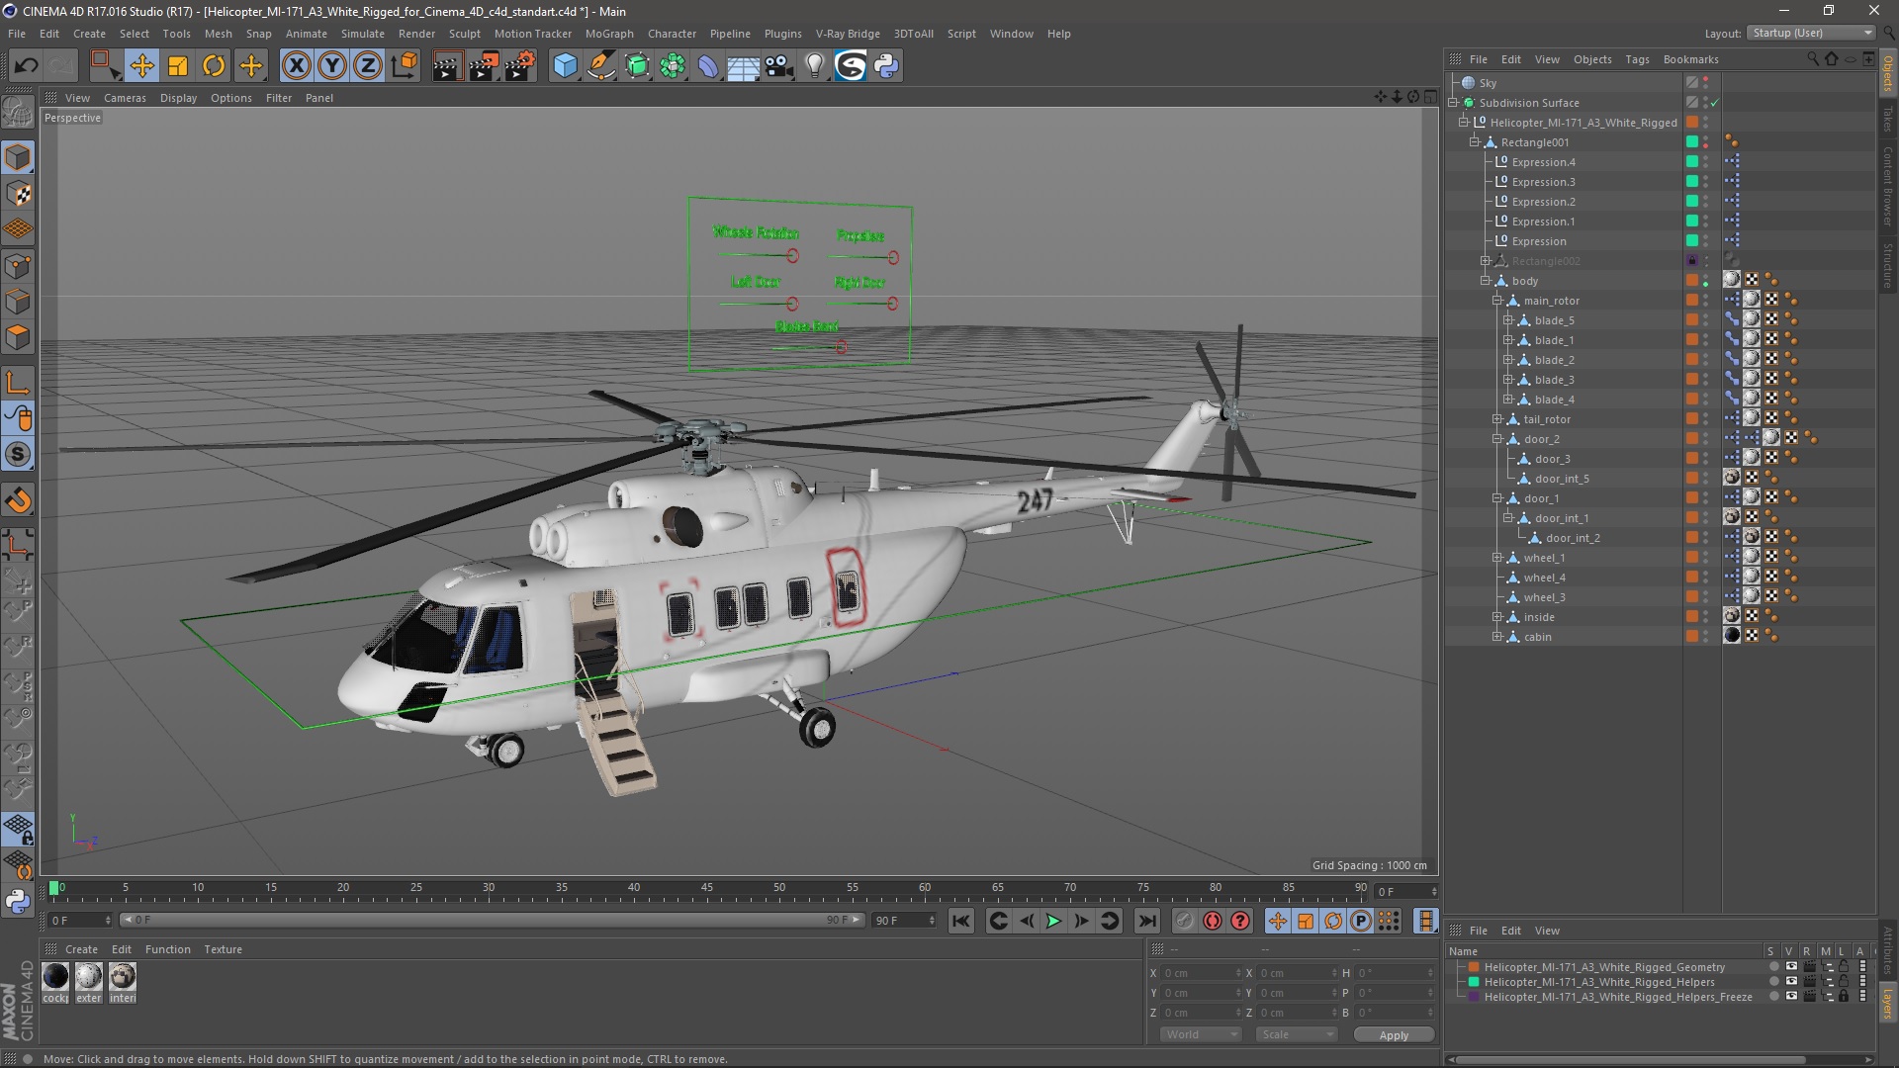
Task: Toggle the X-axis lock icon
Action: pyautogui.click(x=296, y=66)
